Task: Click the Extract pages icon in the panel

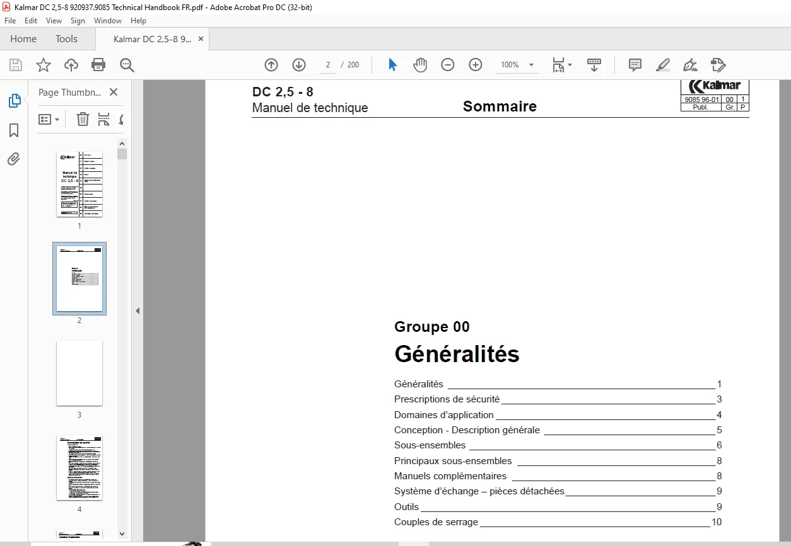Action: pyautogui.click(x=103, y=119)
